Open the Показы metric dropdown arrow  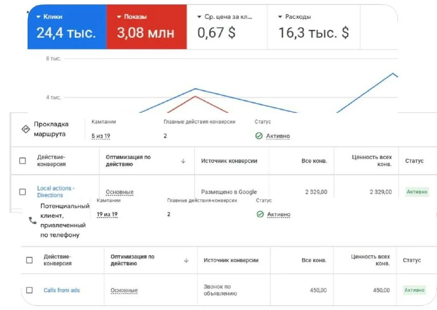click(x=119, y=17)
